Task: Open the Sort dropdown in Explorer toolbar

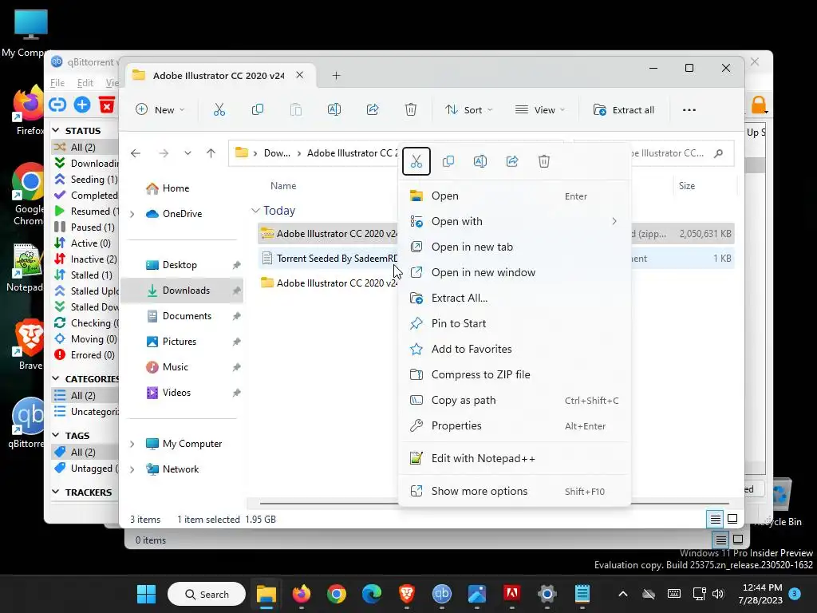Action: (x=468, y=110)
